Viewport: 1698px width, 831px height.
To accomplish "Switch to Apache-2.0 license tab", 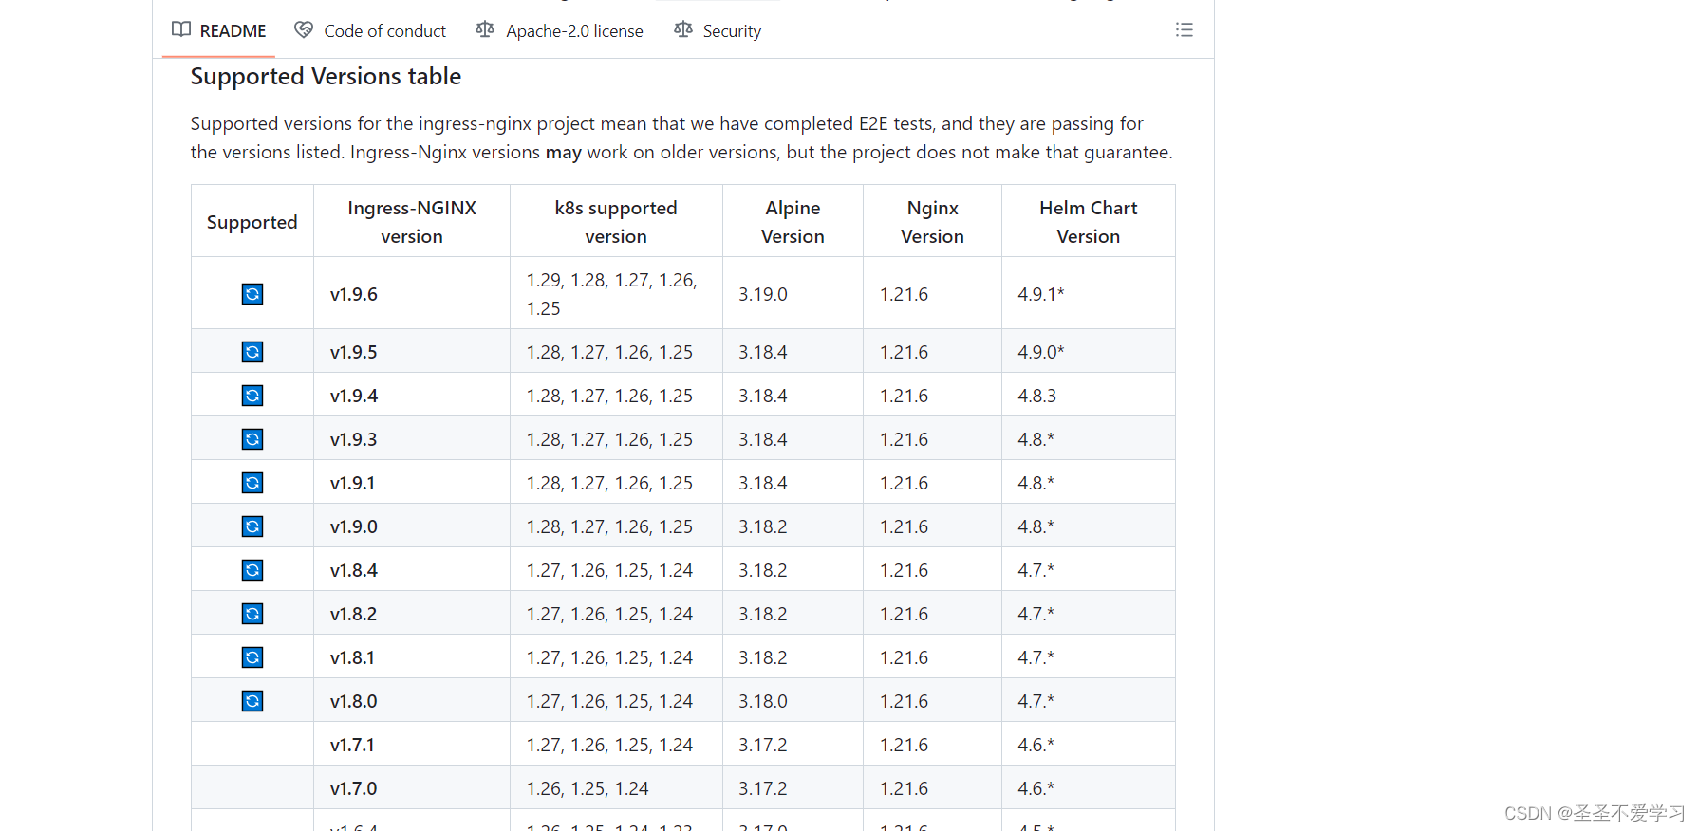I will coord(560,30).
